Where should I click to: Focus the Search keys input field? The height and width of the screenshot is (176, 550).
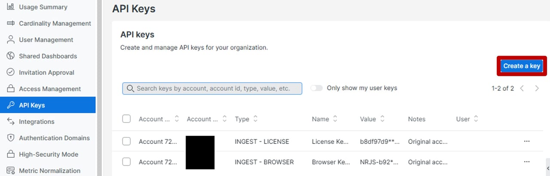tap(212, 89)
